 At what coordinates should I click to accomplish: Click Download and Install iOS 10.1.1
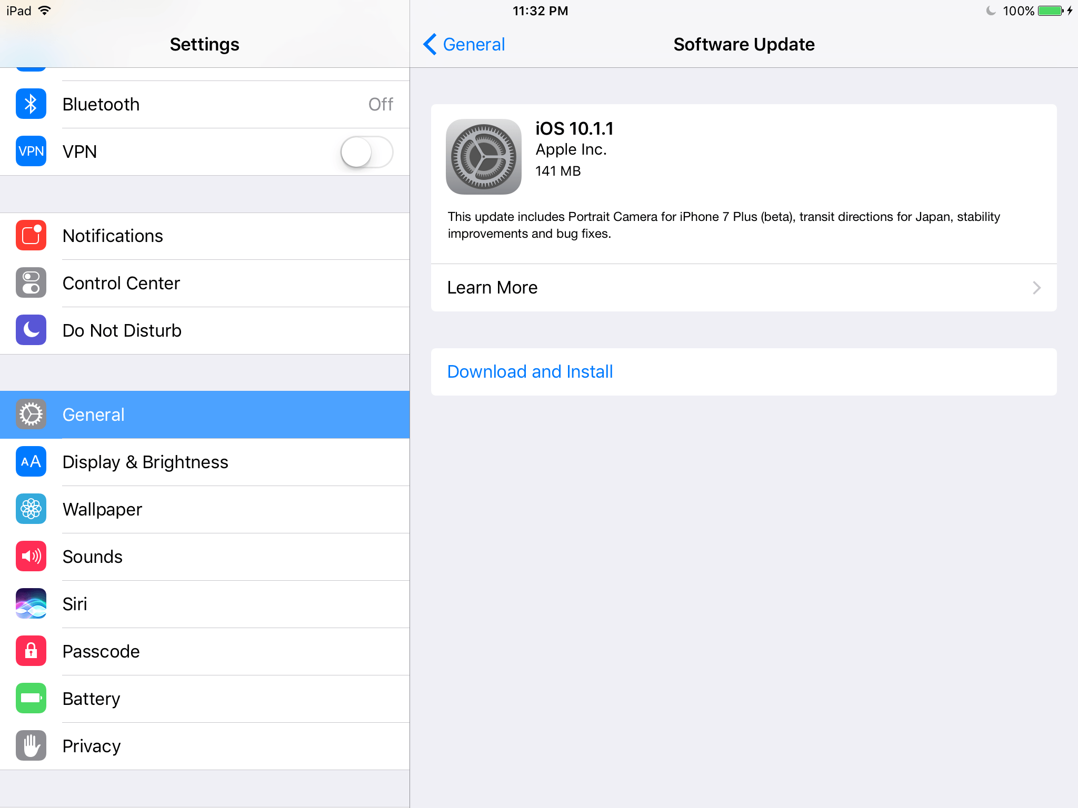pyautogui.click(x=531, y=371)
